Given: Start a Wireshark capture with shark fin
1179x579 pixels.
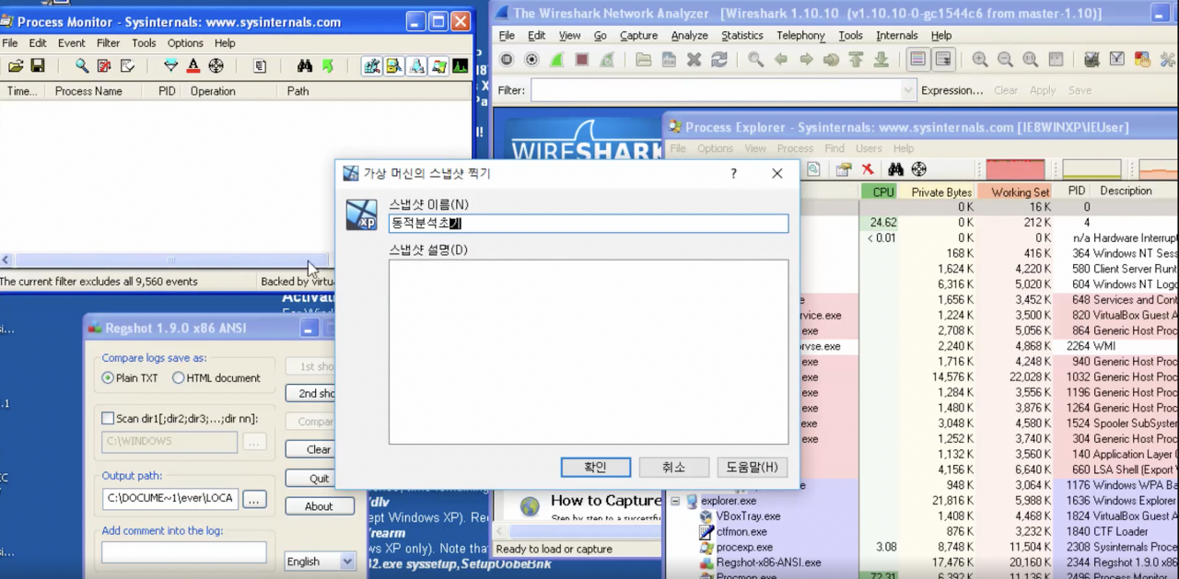Looking at the screenshot, I should [556, 60].
